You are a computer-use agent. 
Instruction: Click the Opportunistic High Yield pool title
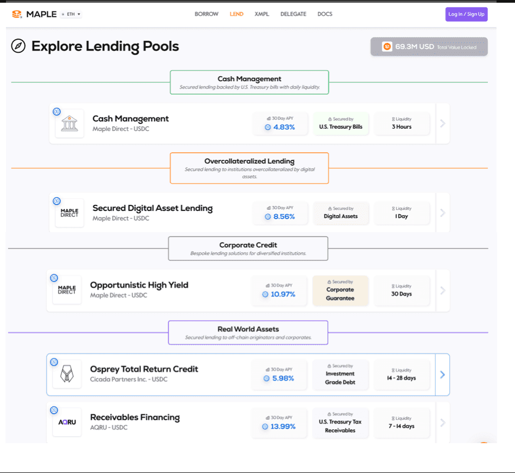[139, 285]
